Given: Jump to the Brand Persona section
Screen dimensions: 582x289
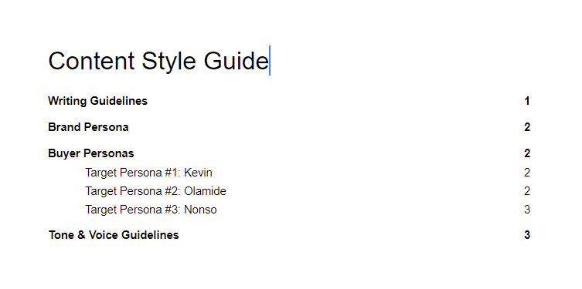Looking at the screenshot, I should (x=88, y=127).
